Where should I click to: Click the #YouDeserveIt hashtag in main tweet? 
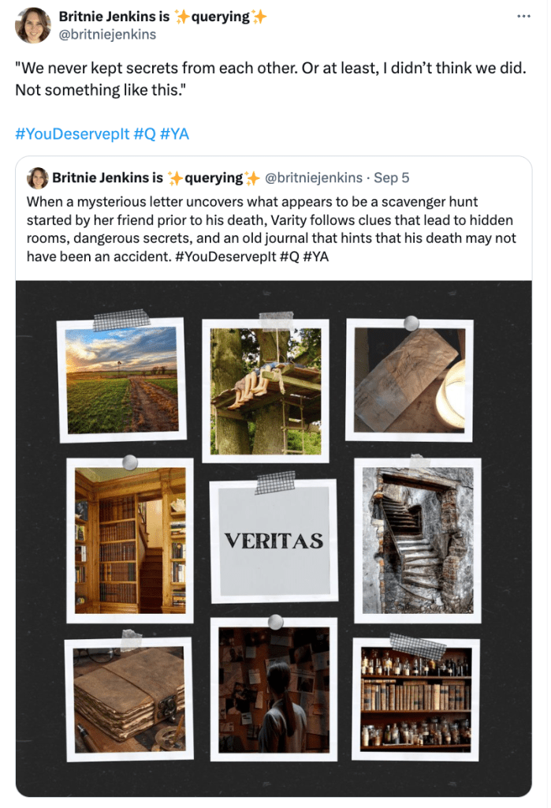pos(72,134)
